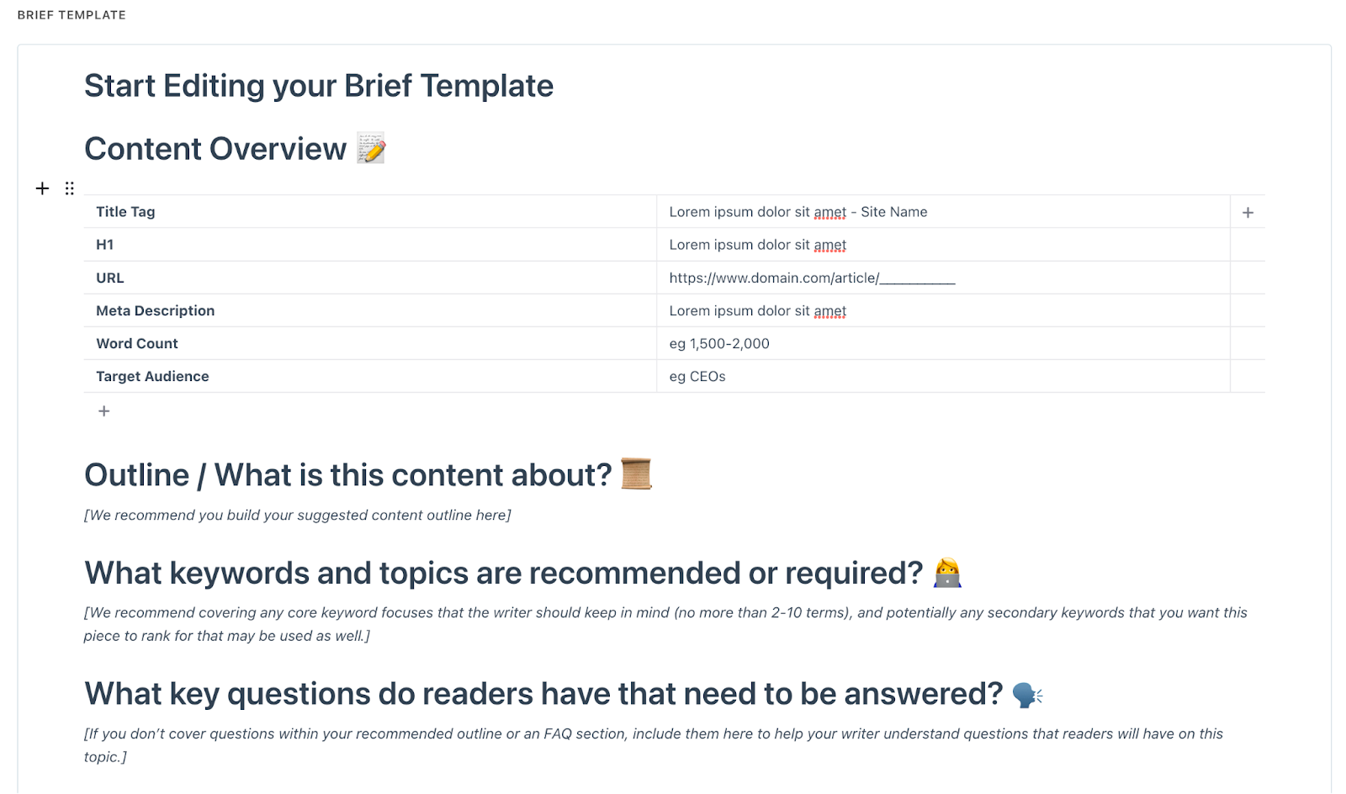Click the memo emoji beside Content Overview
The height and width of the screenshot is (794, 1346).
pyautogui.click(x=371, y=148)
